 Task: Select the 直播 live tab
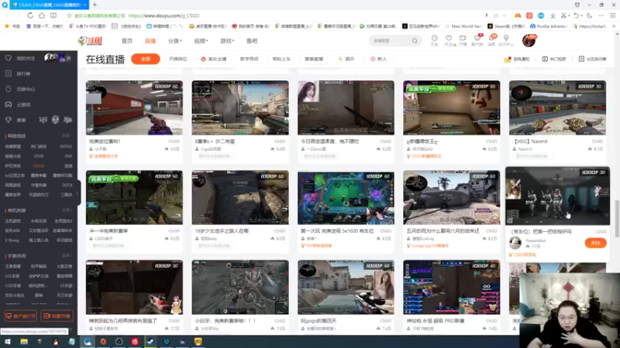point(150,41)
